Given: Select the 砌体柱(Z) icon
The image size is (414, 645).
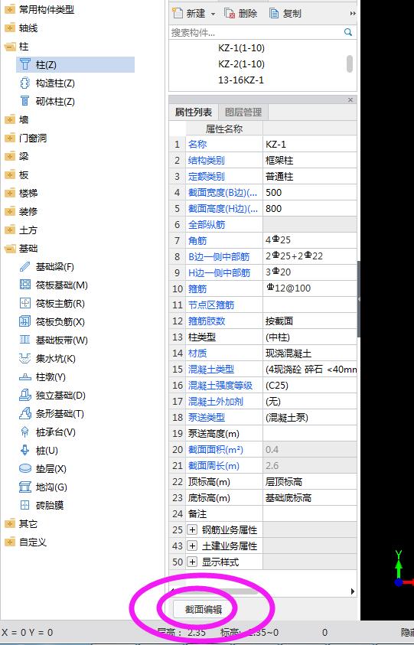Looking at the screenshot, I should [x=25, y=101].
